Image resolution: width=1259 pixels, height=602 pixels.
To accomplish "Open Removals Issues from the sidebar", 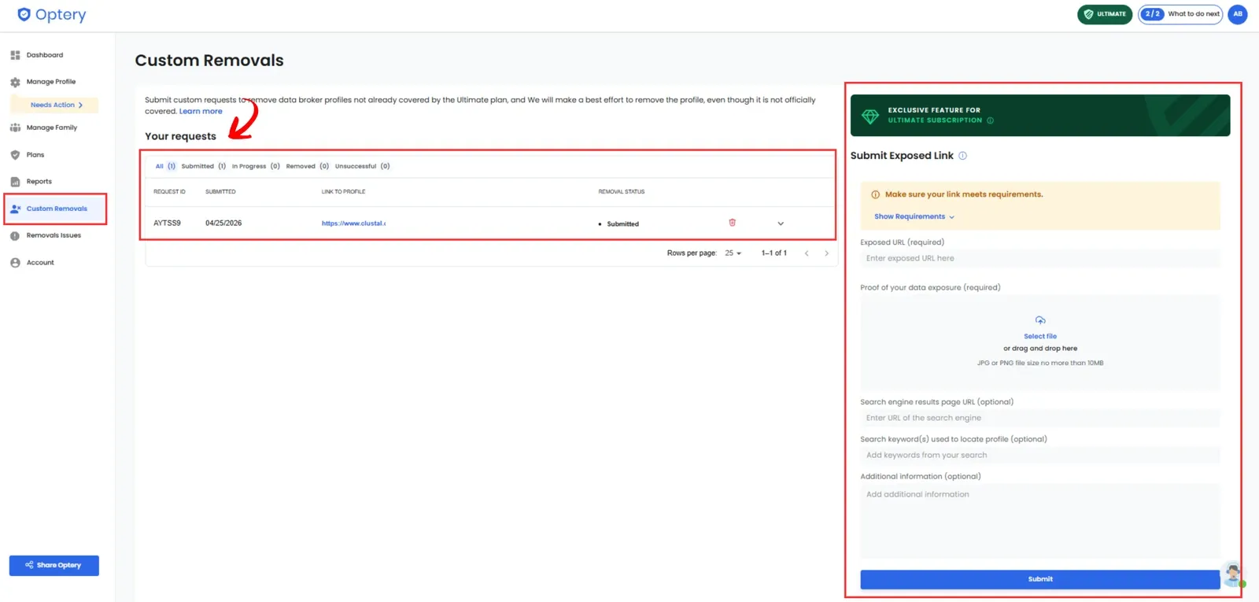I will tap(54, 235).
